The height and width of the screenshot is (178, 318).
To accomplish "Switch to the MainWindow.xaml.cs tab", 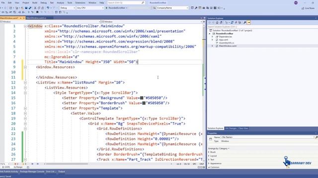I will click(36, 18).
